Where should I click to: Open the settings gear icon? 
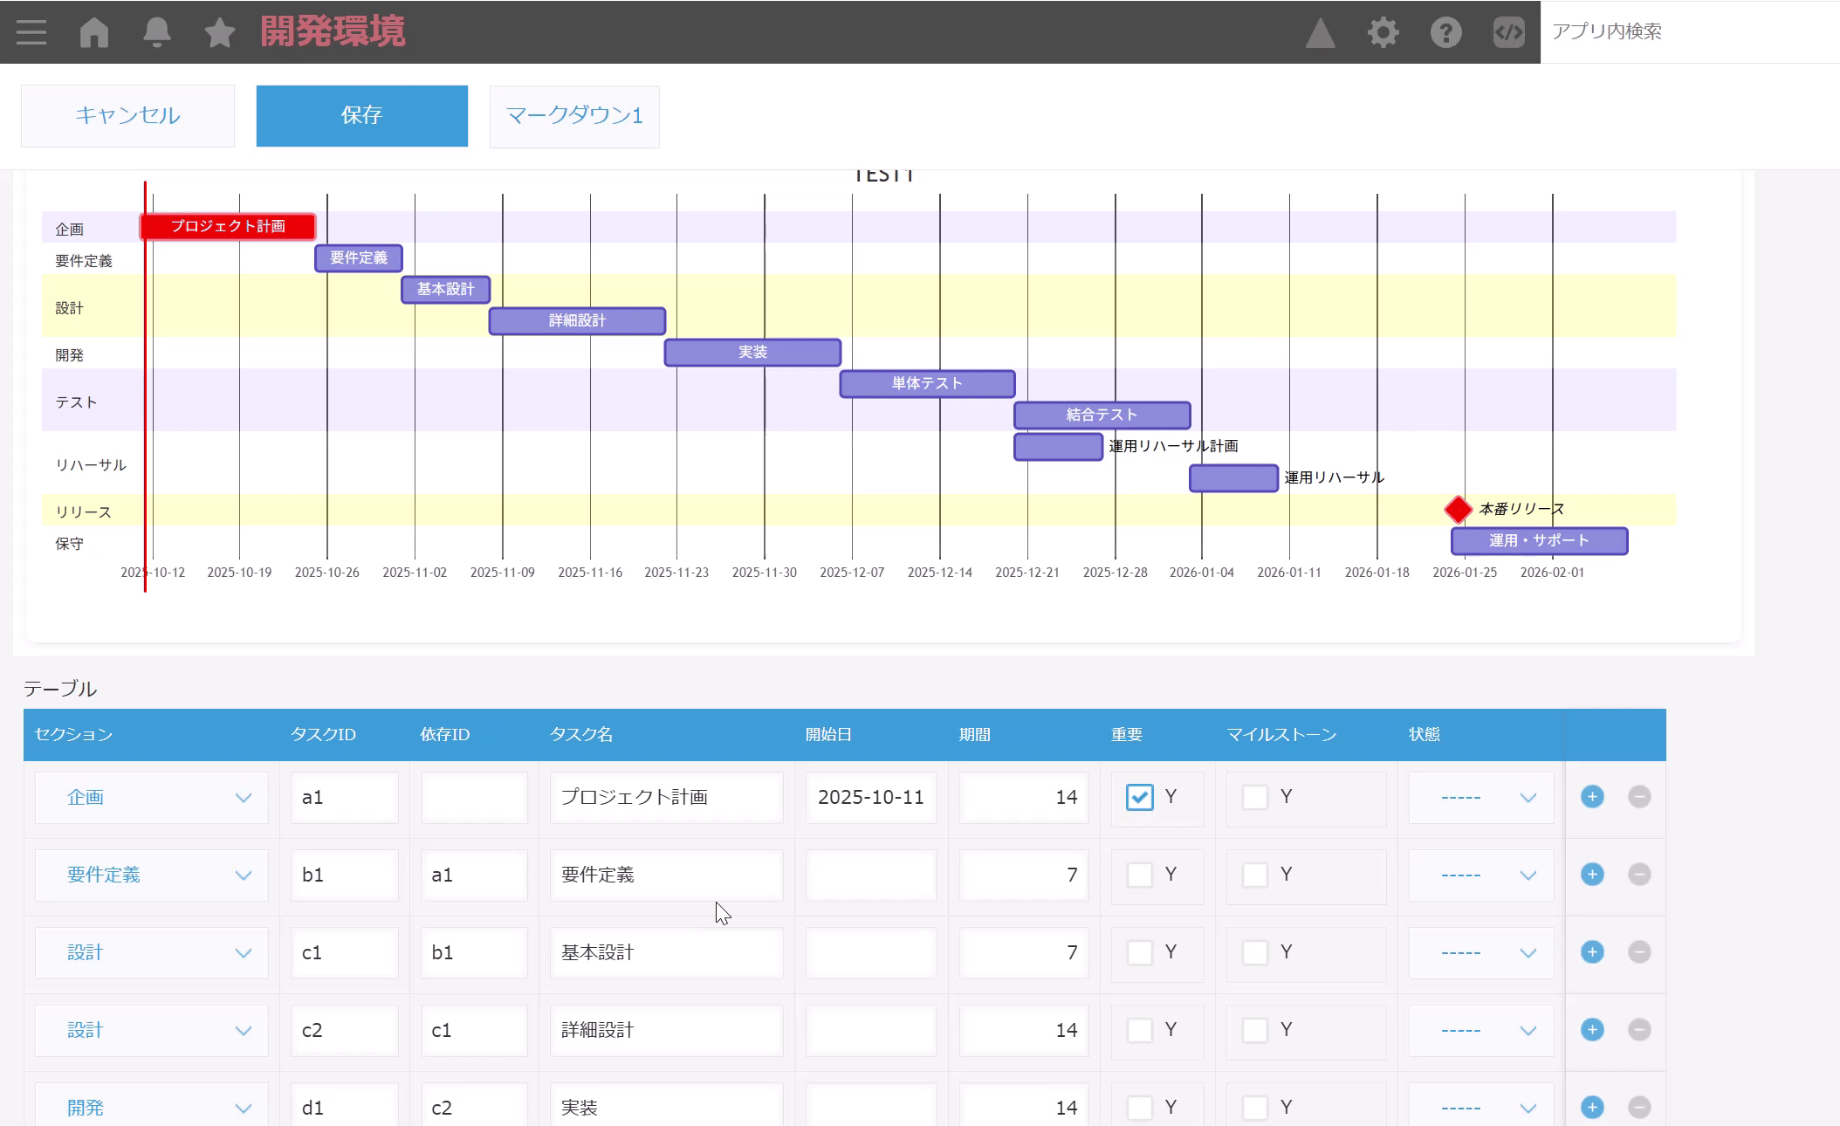1383,32
